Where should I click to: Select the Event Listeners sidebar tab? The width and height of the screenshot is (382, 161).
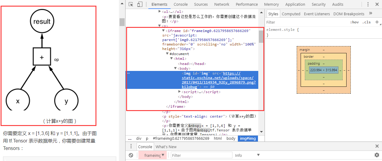pyautogui.click(x=317, y=14)
